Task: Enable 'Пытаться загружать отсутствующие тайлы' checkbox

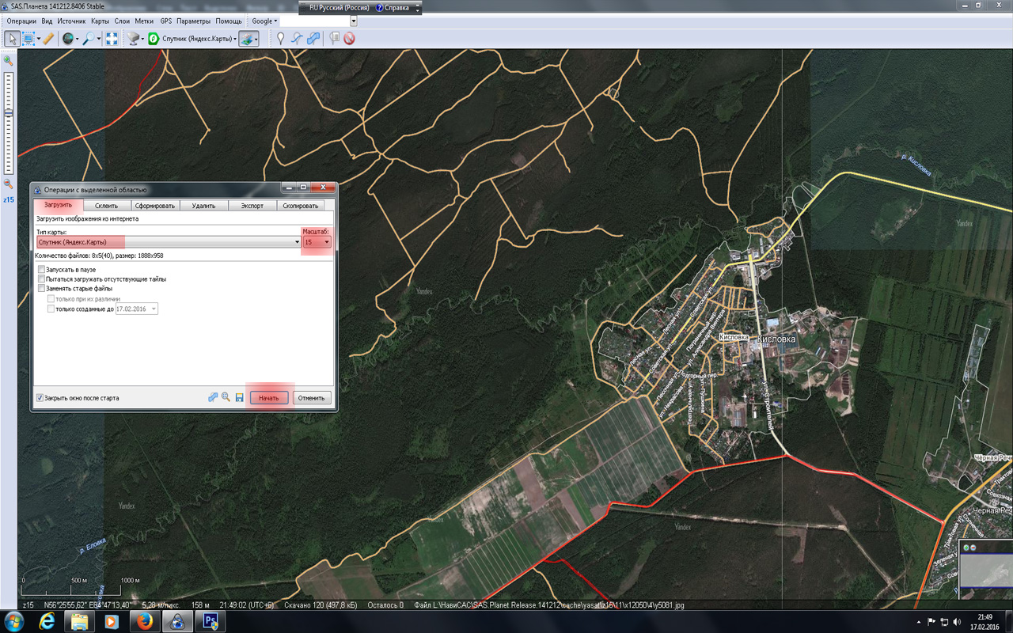Action: pyautogui.click(x=42, y=279)
